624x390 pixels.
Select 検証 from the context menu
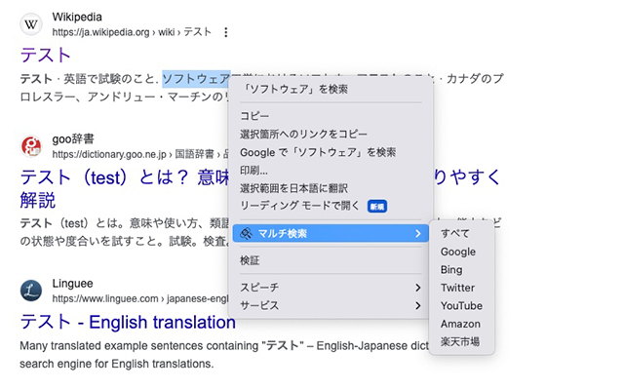pyautogui.click(x=250, y=260)
